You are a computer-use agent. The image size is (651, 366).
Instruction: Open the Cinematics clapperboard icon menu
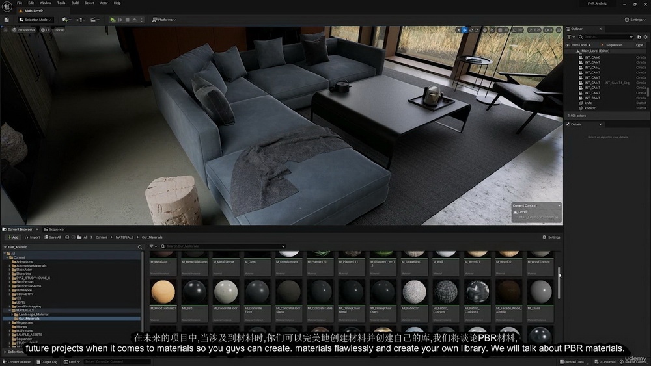tap(94, 20)
